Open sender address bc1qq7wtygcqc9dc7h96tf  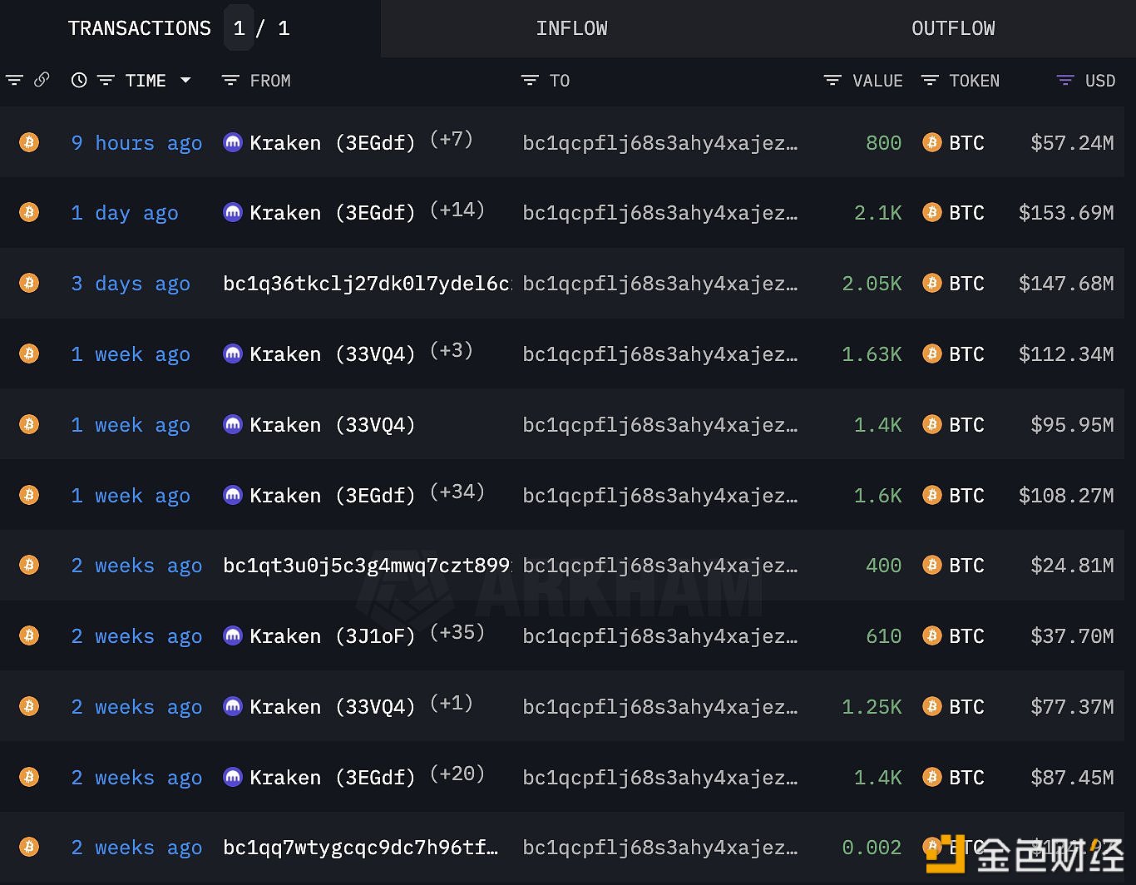pos(361,848)
